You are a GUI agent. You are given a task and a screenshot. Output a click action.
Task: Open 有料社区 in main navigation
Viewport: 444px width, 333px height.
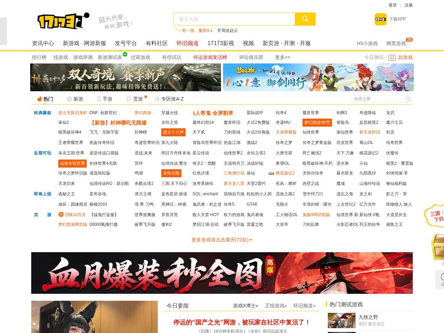tap(156, 43)
